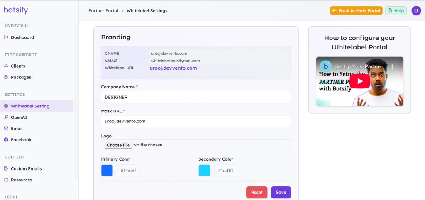Viewport: 425px width, 200px height.
Task: Click the Custom Emails icon
Action: pos(6,168)
